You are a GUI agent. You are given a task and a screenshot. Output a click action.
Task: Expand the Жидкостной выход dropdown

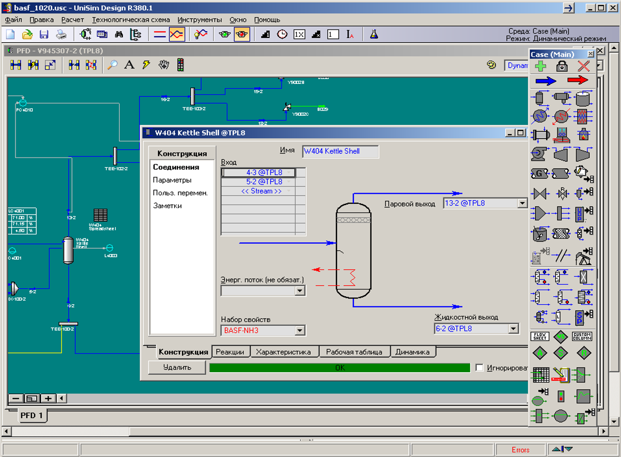click(513, 329)
